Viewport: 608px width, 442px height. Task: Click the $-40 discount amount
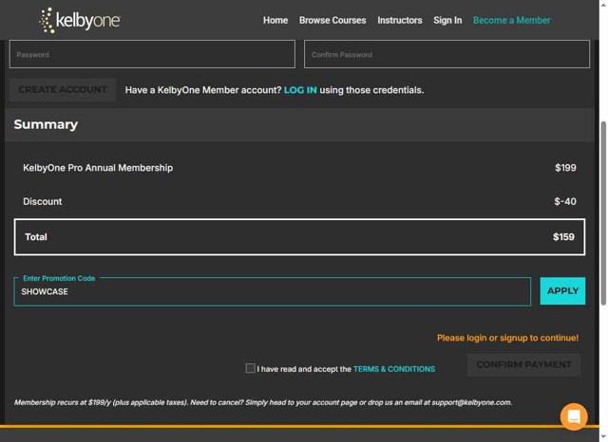point(565,201)
